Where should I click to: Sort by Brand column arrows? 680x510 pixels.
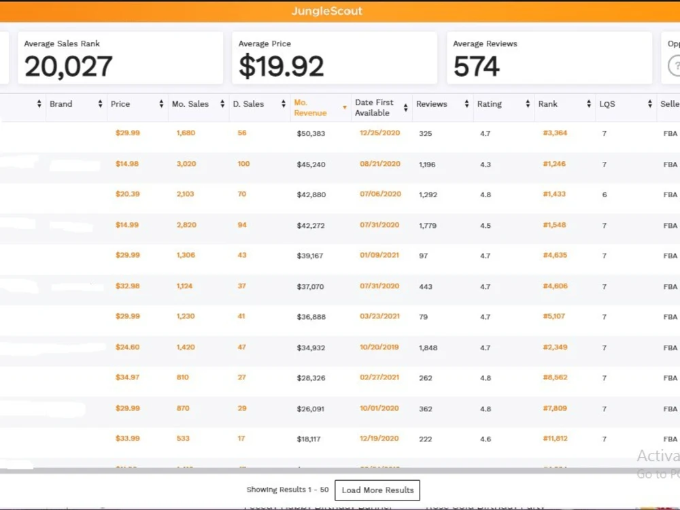click(x=100, y=103)
